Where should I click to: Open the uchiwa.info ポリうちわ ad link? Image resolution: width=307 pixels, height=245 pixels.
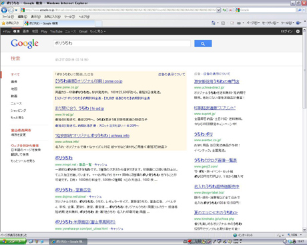92,136
